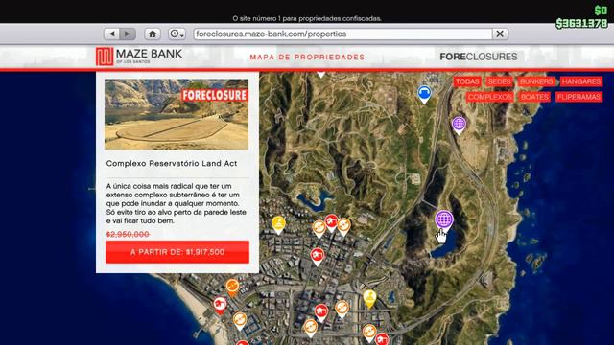The width and height of the screenshot is (614, 345).
Task: Open the browser home page icon
Action: coord(153,34)
